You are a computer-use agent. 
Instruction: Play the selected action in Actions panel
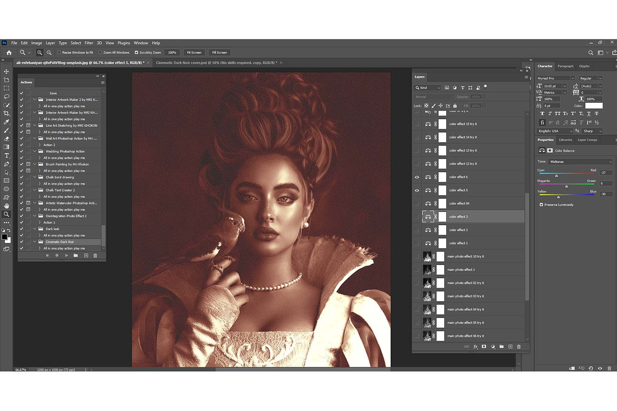click(x=66, y=255)
